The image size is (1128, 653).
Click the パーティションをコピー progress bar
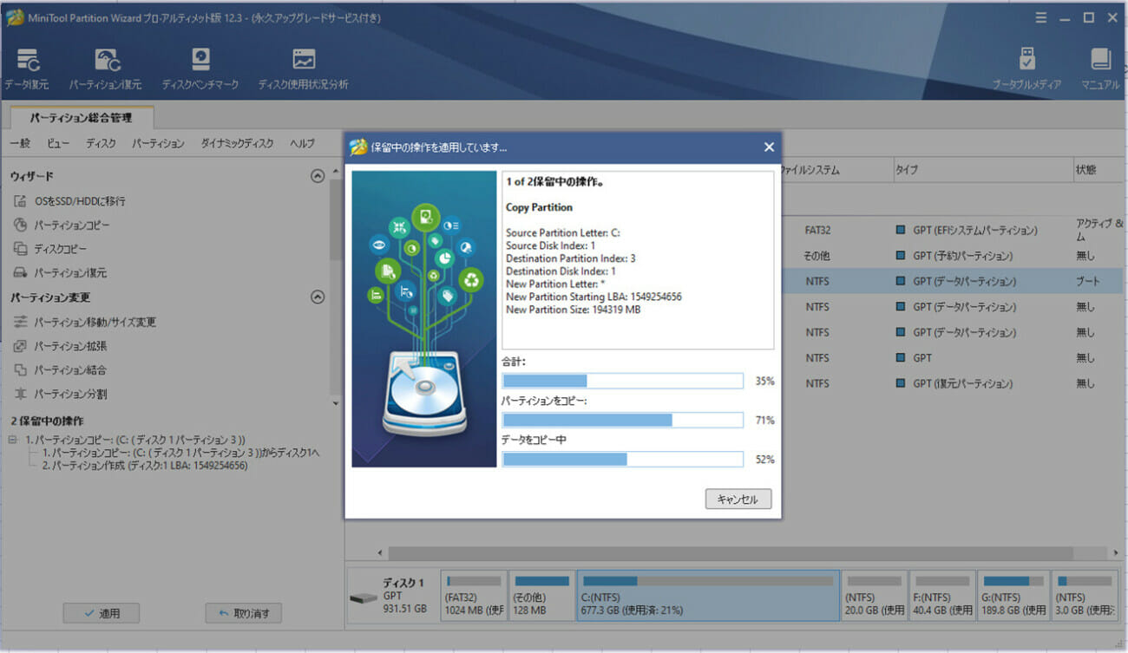[x=623, y=420]
